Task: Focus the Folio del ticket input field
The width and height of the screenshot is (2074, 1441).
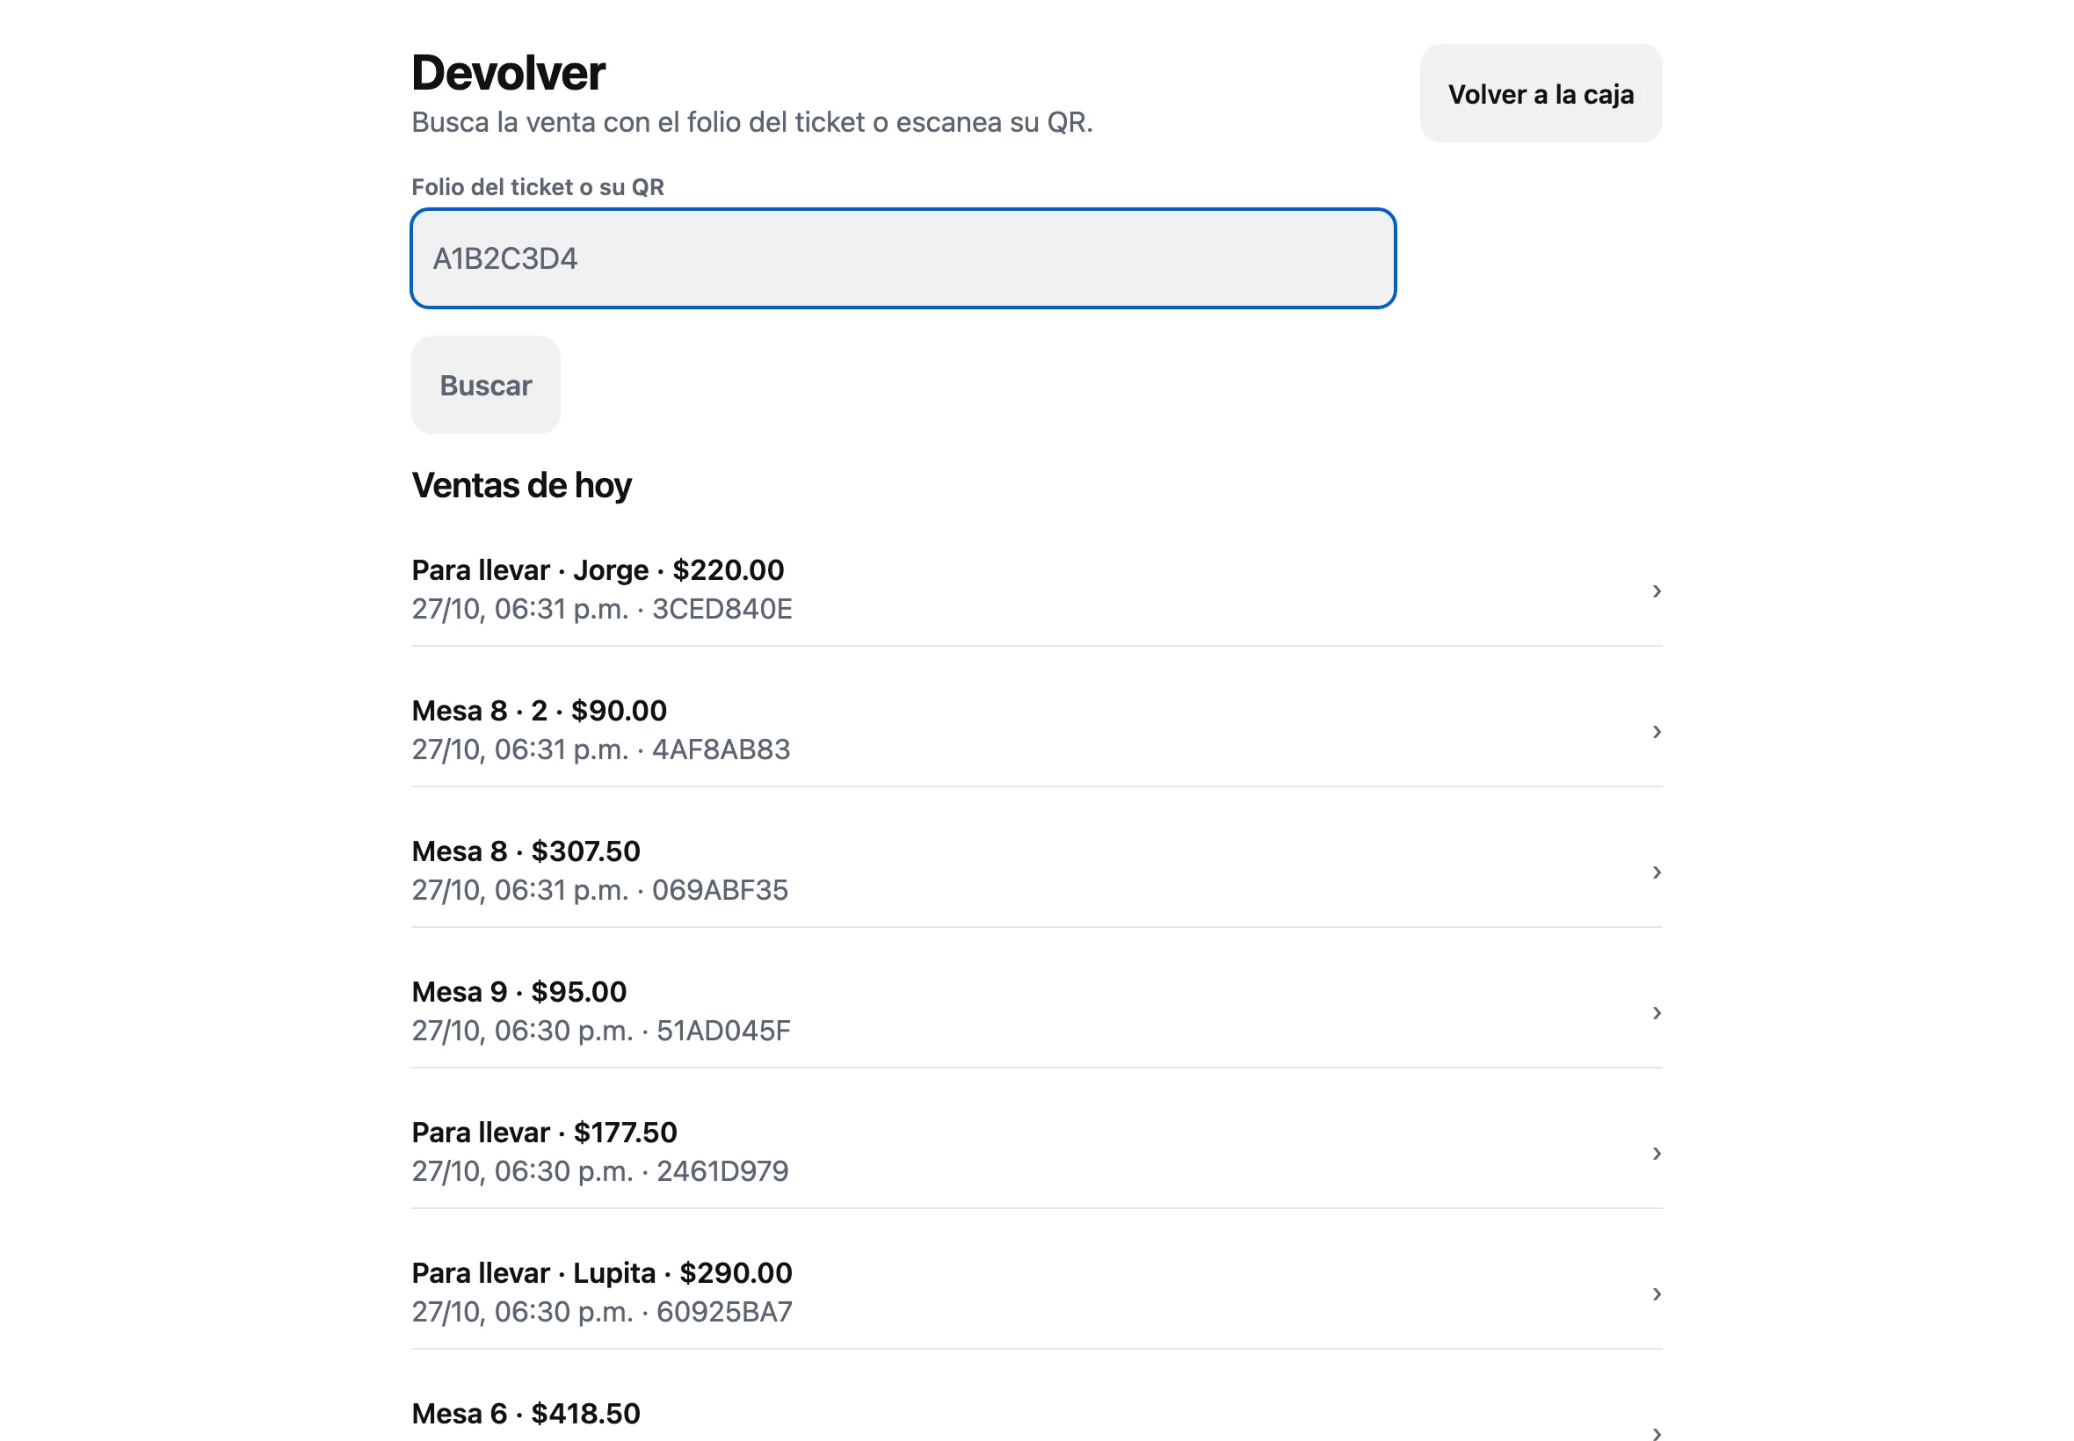Action: [x=902, y=258]
